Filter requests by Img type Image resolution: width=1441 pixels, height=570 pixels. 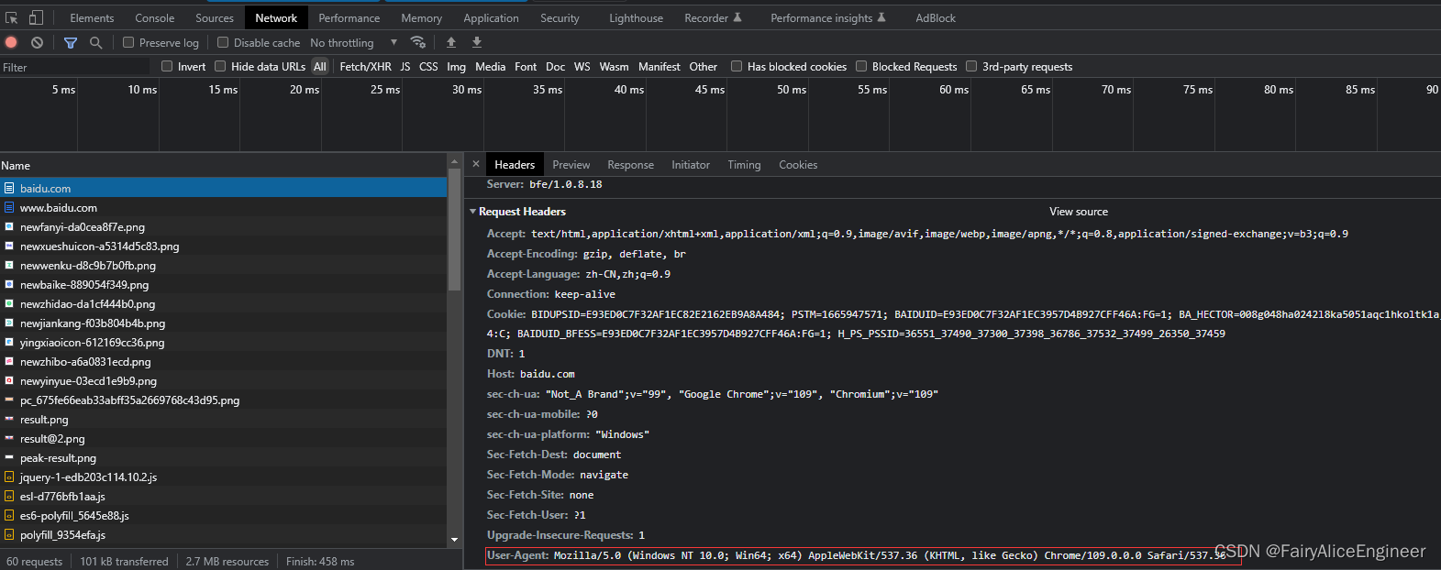pos(456,66)
